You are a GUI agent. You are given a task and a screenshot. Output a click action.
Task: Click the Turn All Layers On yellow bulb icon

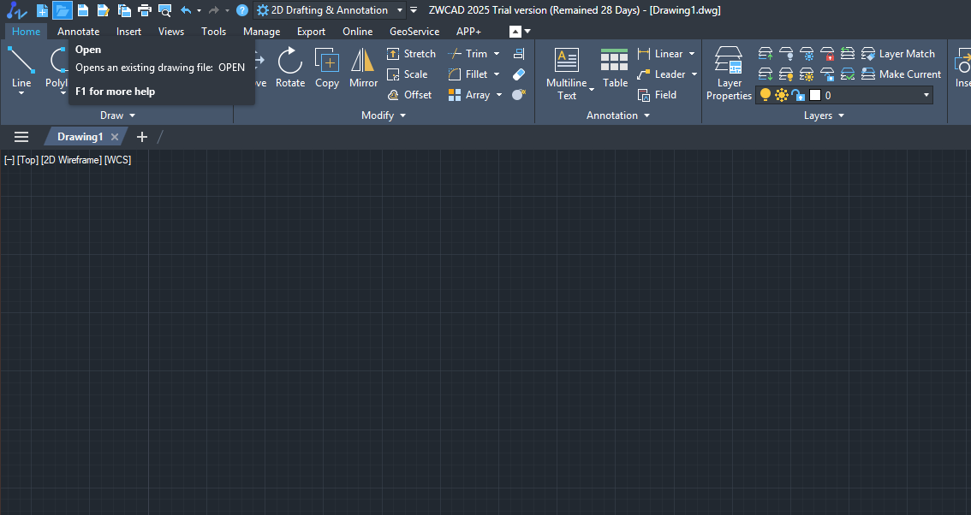tap(786, 74)
